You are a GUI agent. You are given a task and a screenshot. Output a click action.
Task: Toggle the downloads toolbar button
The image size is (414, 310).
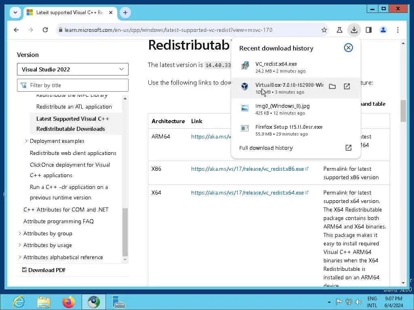tap(354, 30)
